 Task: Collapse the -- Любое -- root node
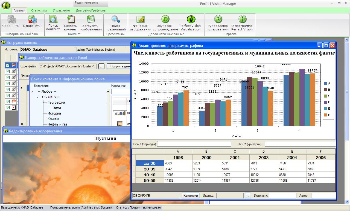click(33, 92)
